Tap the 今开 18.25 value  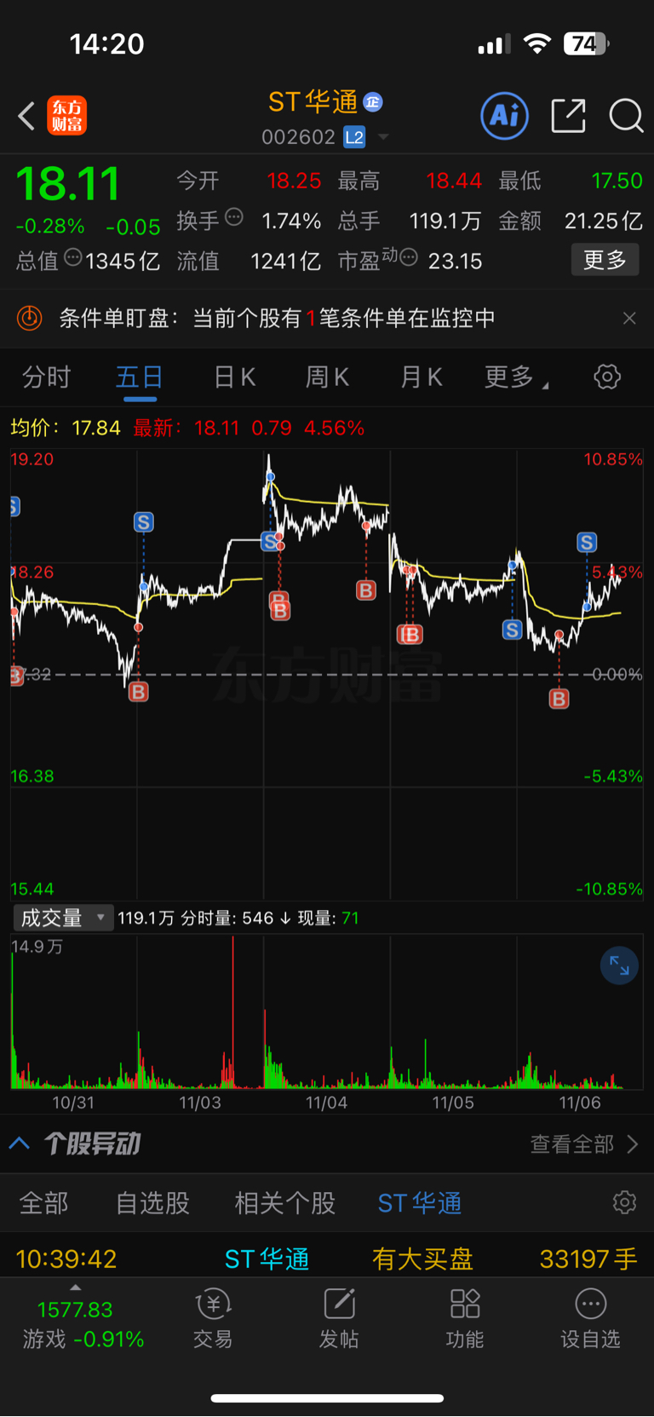click(x=294, y=181)
